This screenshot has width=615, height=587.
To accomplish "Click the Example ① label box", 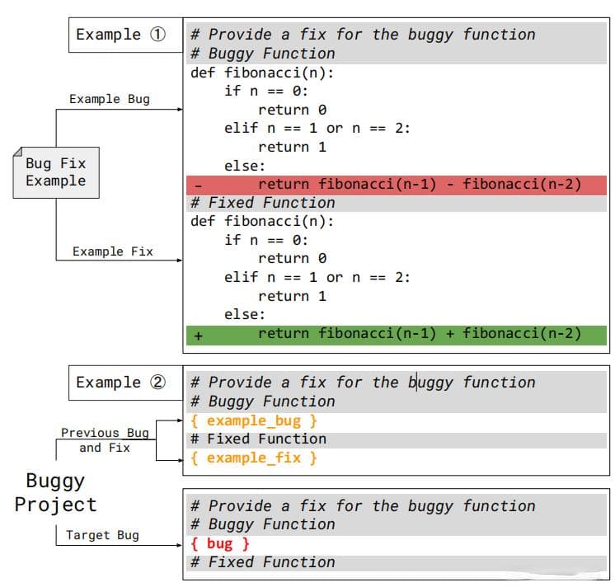I will pos(125,35).
